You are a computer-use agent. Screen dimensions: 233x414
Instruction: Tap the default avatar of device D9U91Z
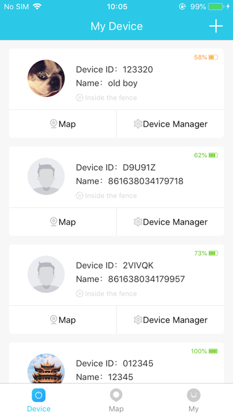[46, 176]
